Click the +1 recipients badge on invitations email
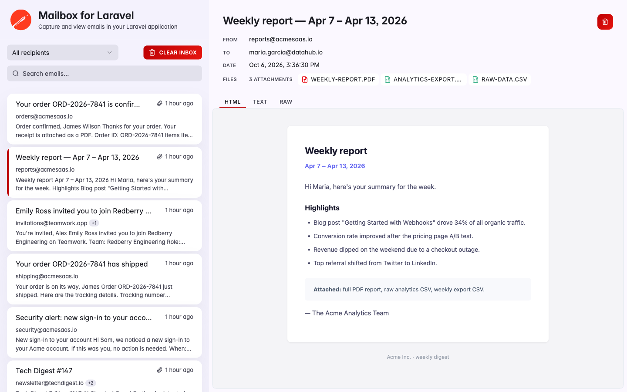 coord(94,223)
